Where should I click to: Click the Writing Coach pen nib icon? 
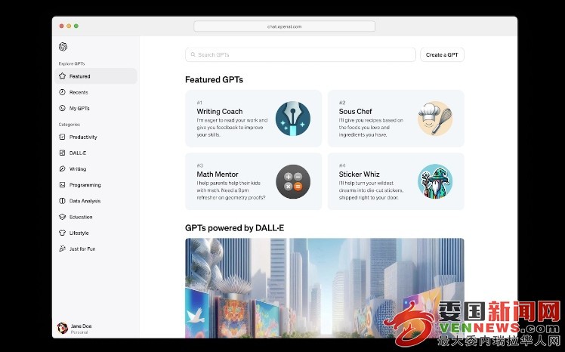click(x=293, y=119)
